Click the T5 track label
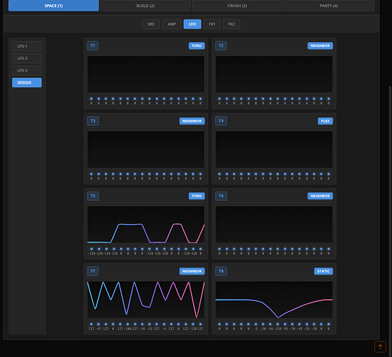The image size is (392, 357). [93, 196]
